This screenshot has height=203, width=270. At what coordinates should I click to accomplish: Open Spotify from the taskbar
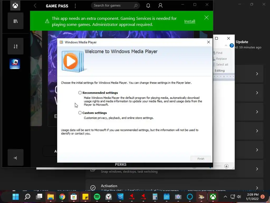pos(97,197)
